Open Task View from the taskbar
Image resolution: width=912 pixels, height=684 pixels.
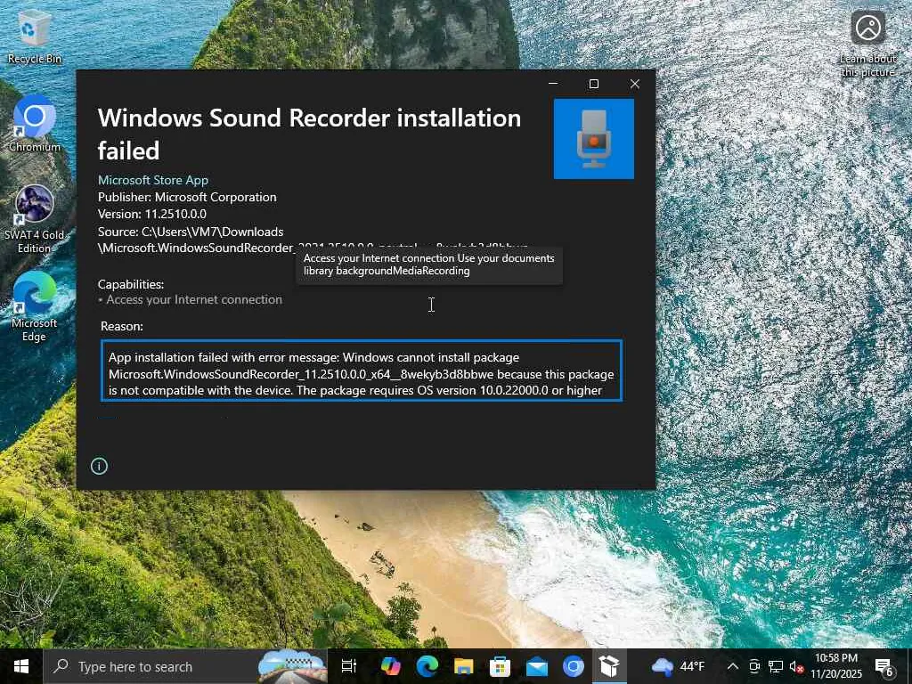pyautogui.click(x=349, y=666)
